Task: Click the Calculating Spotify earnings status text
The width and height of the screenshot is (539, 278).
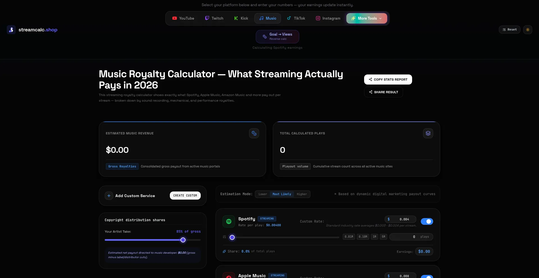Action: (x=277, y=48)
